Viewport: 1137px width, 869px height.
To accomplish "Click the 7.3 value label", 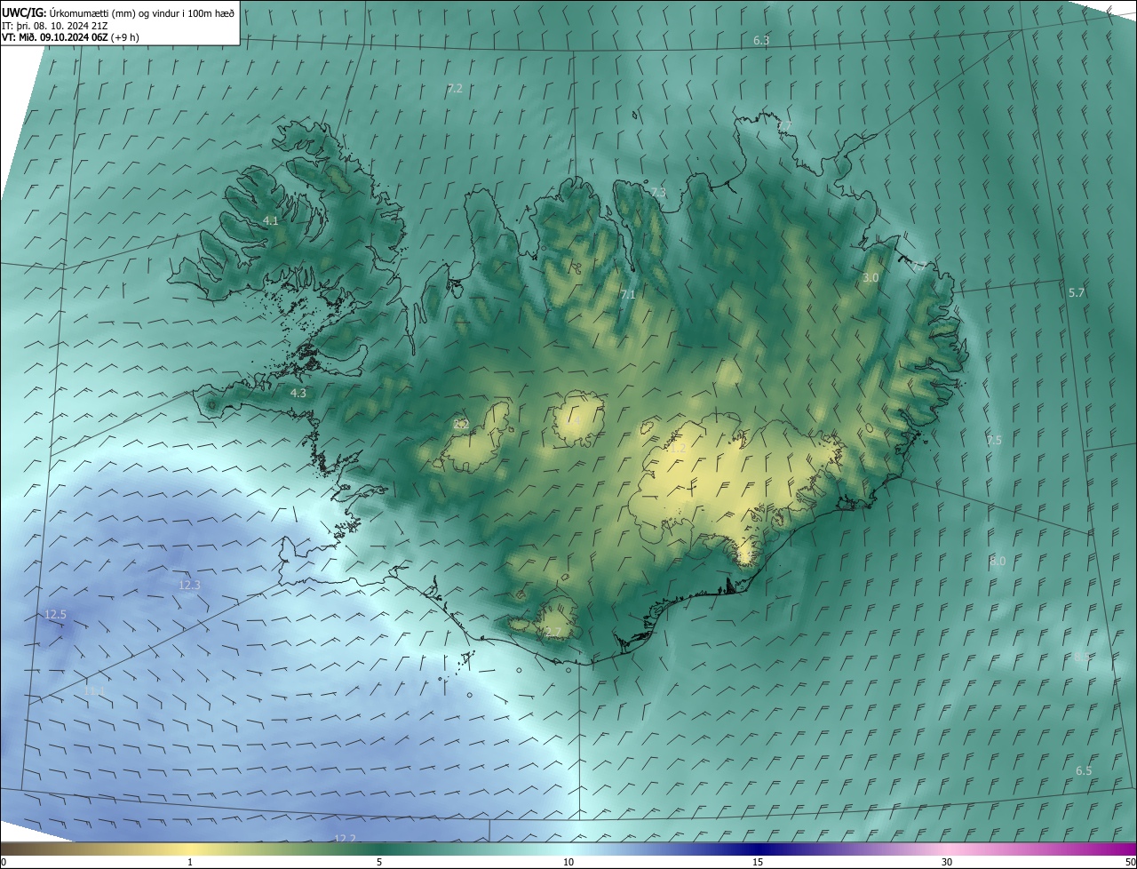I will pyautogui.click(x=657, y=193).
